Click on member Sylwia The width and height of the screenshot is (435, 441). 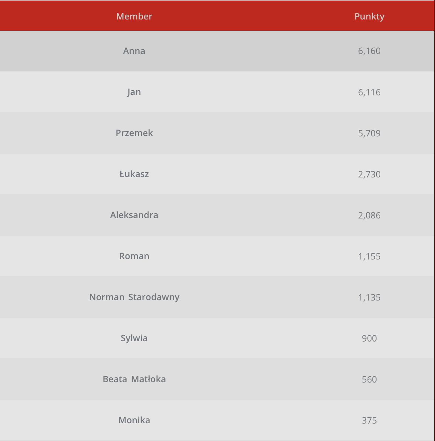point(134,338)
